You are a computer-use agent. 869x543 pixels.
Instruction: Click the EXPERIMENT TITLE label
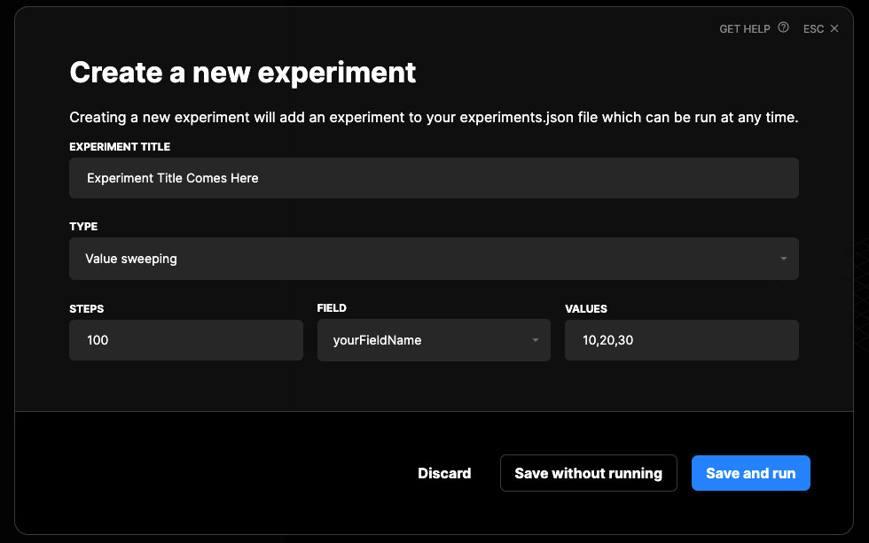click(120, 147)
